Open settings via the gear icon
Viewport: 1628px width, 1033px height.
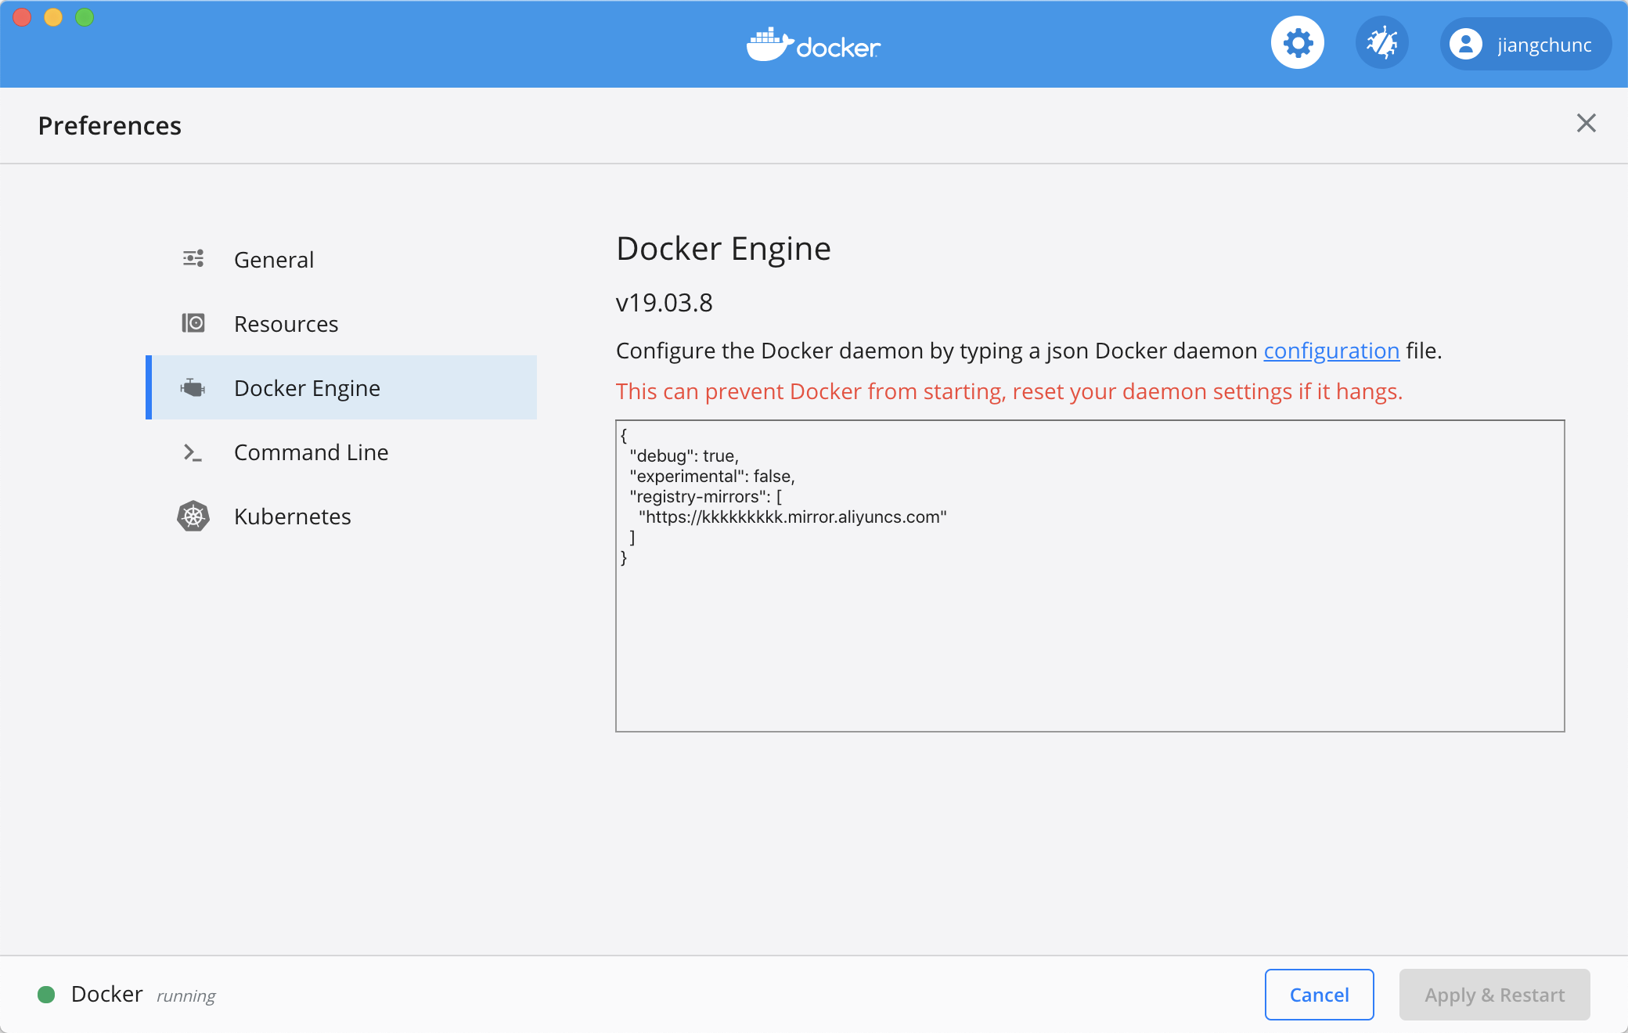tap(1297, 43)
